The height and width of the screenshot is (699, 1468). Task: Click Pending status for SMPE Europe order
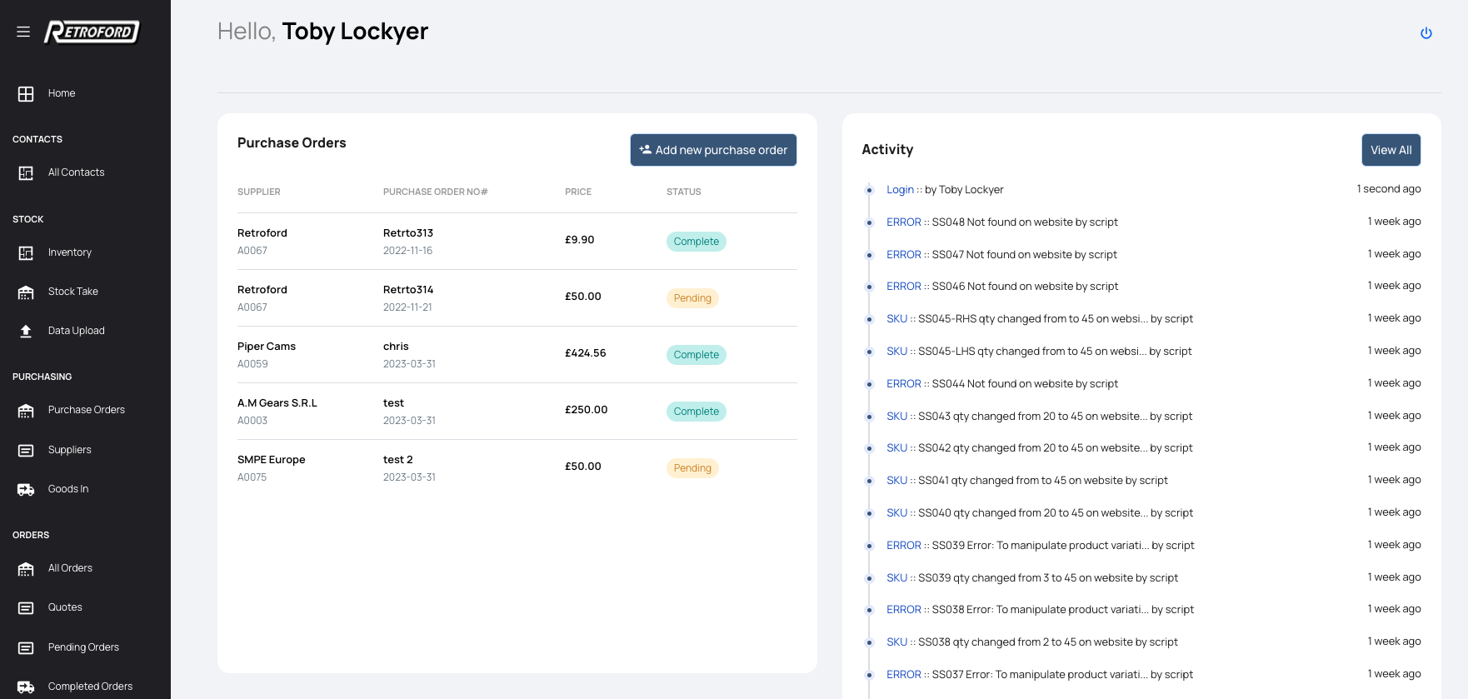point(692,468)
